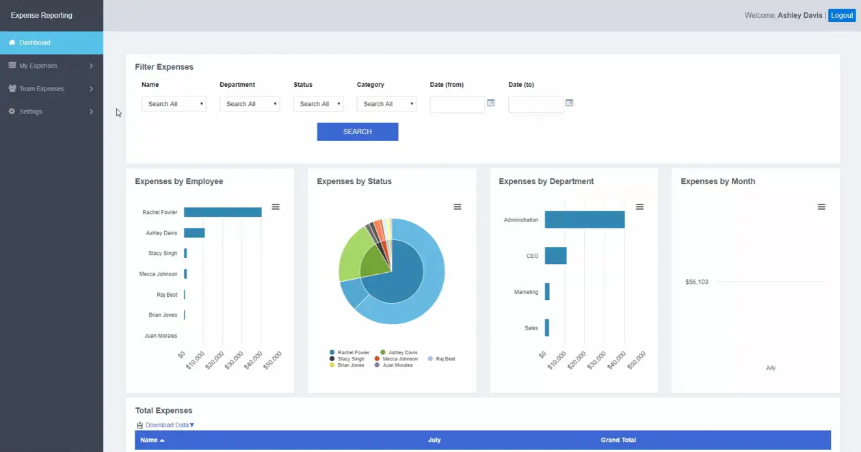
Task: Open Expenses by Status chart hamburger menu
Action: pyautogui.click(x=458, y=207)
